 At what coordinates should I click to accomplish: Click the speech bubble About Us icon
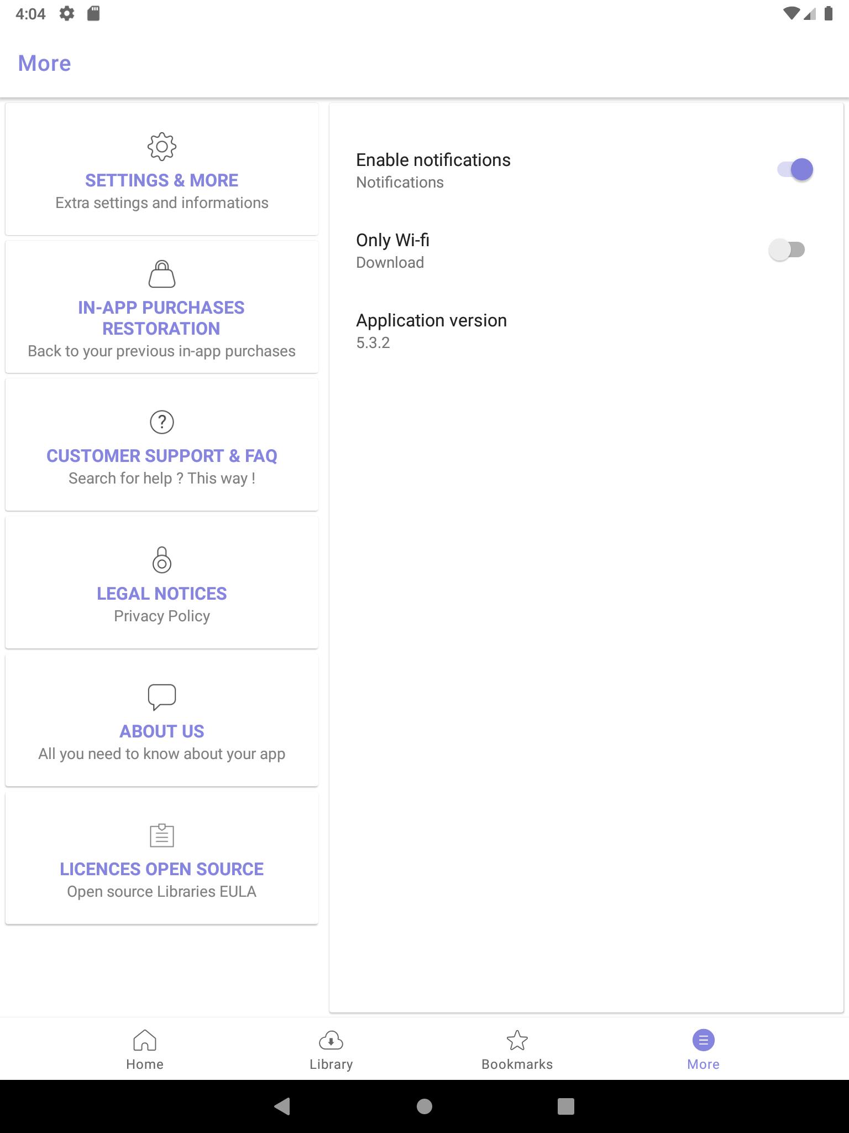(x=162, y=697)
